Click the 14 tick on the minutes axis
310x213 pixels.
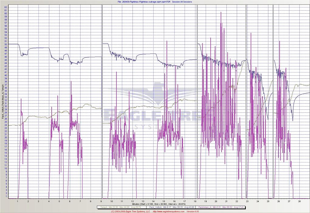click(x=153, y=201)
